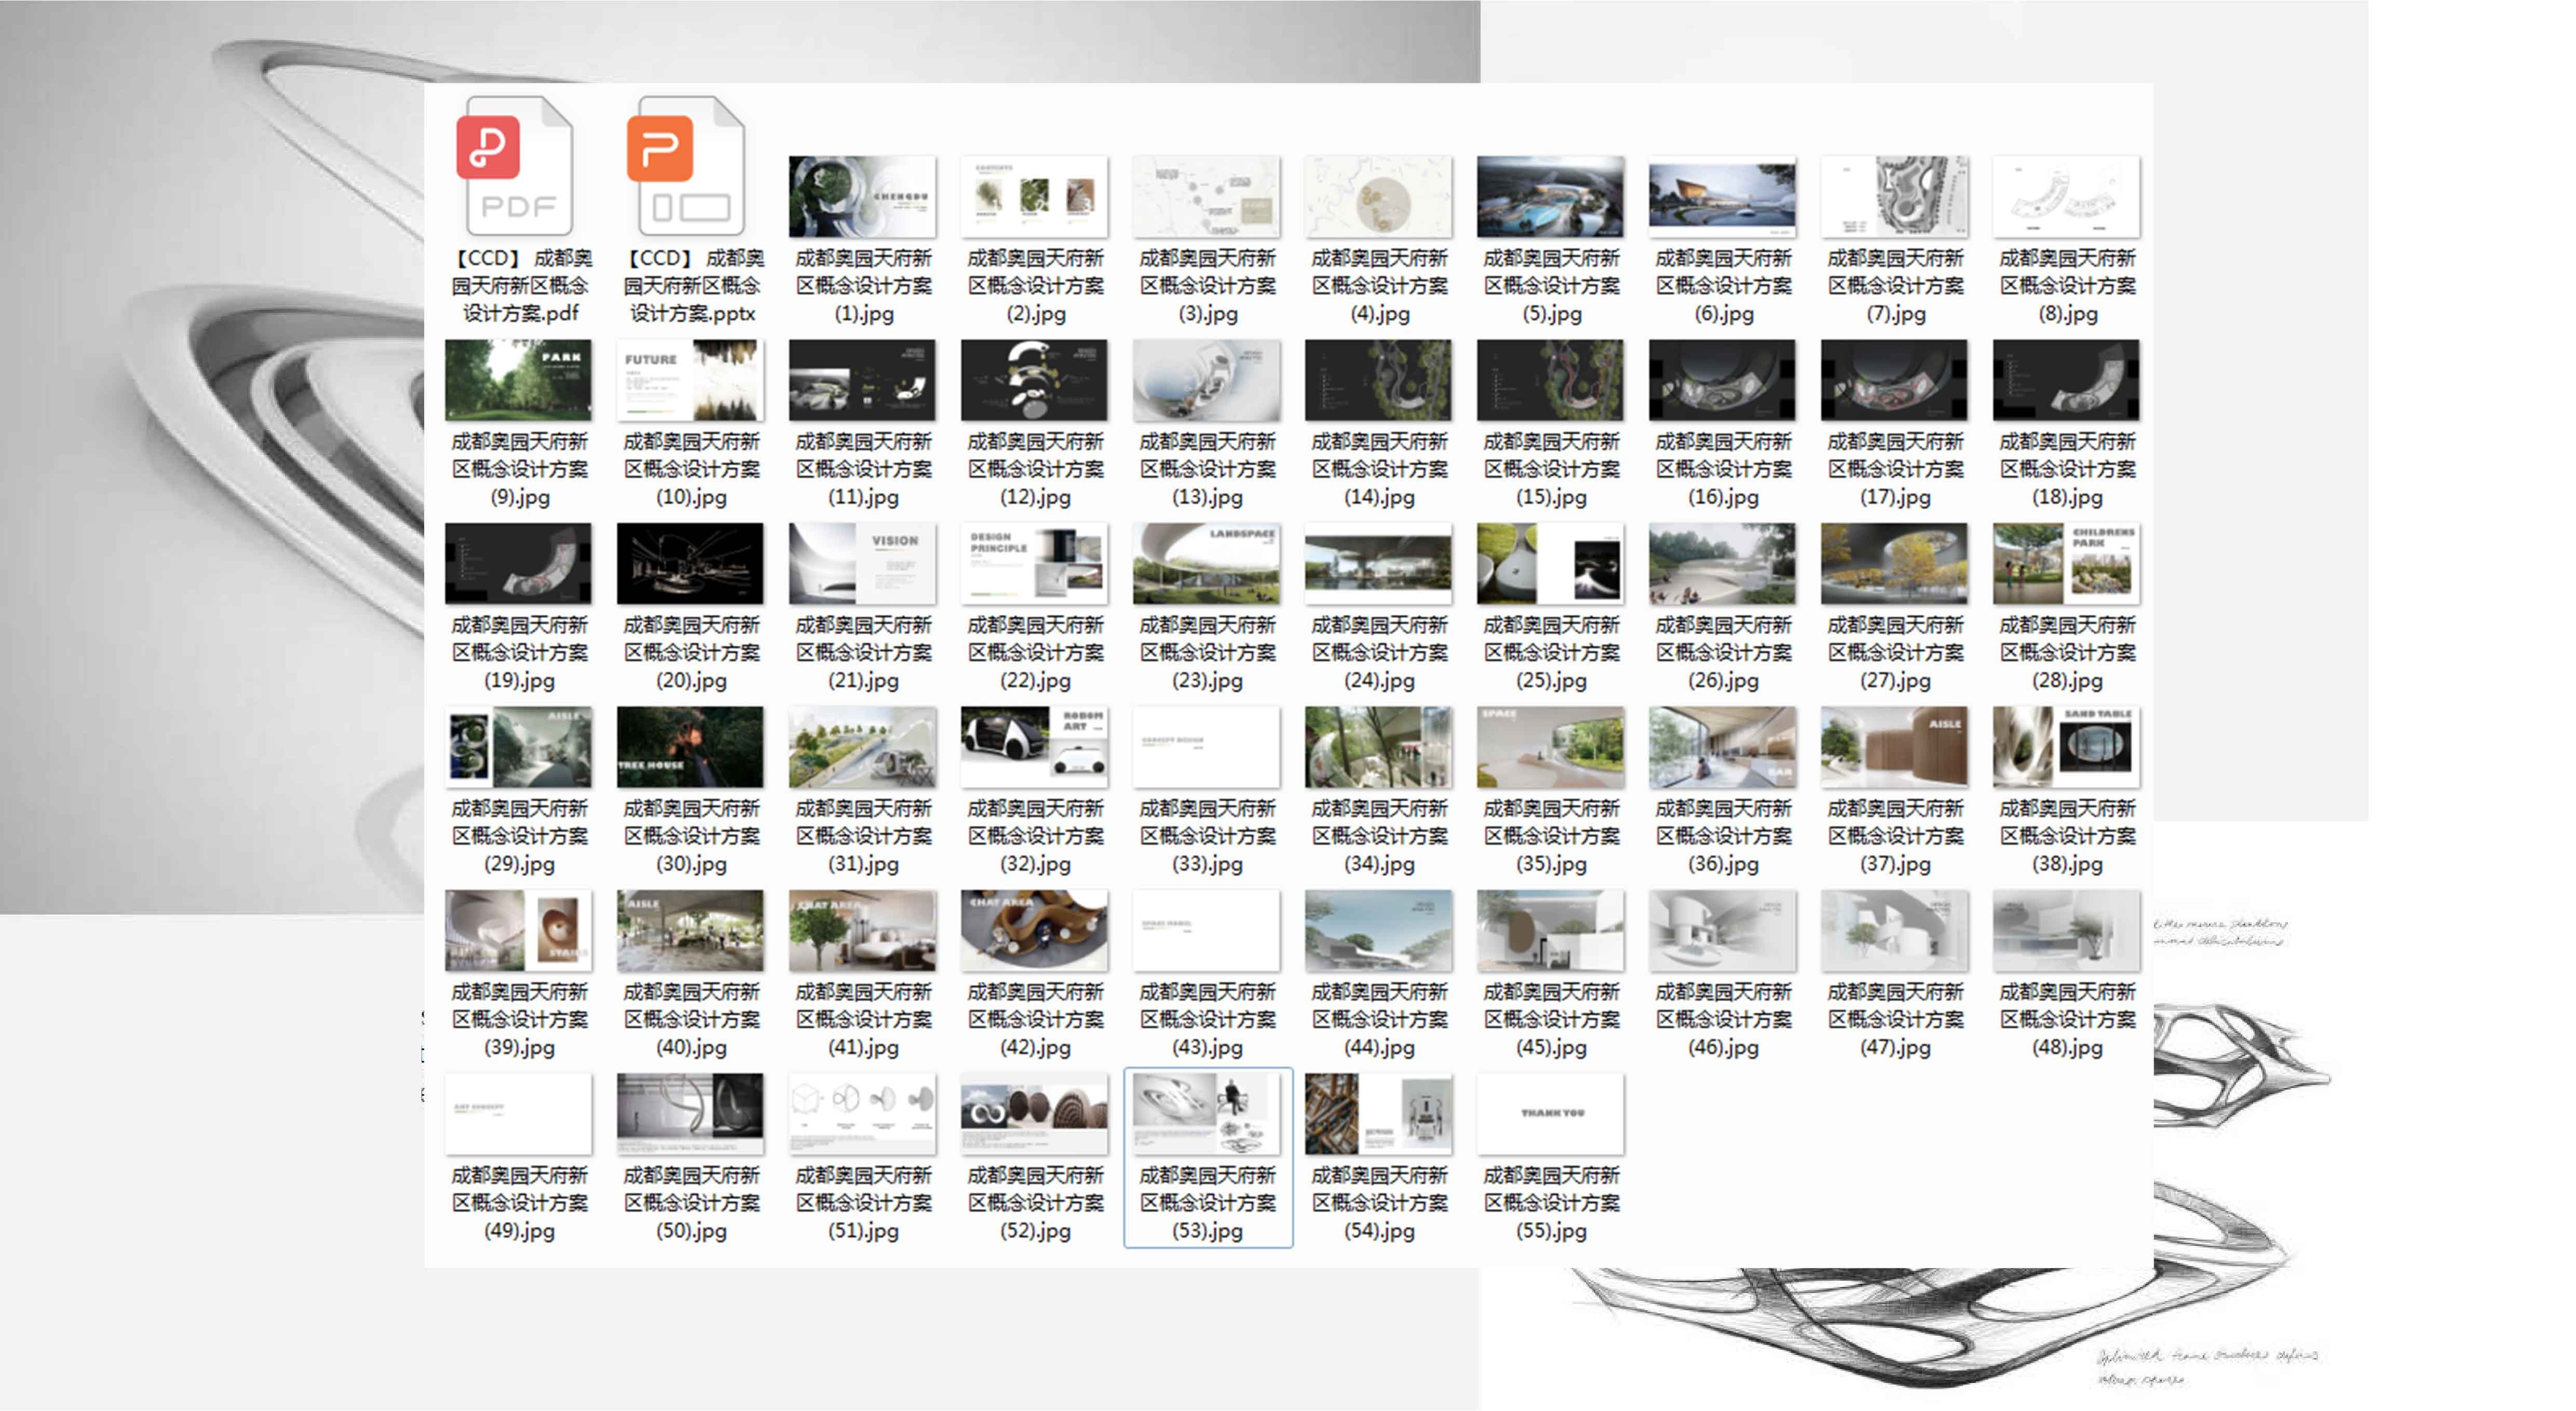The image size is (2576, 1411).
Task: Select thumbnail of image (50).jpg
Action: pos(690,1114)
